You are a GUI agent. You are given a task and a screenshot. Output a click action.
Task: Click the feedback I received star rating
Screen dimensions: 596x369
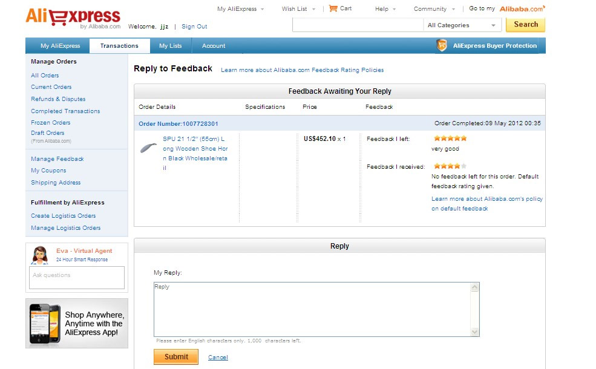[450, 166]
